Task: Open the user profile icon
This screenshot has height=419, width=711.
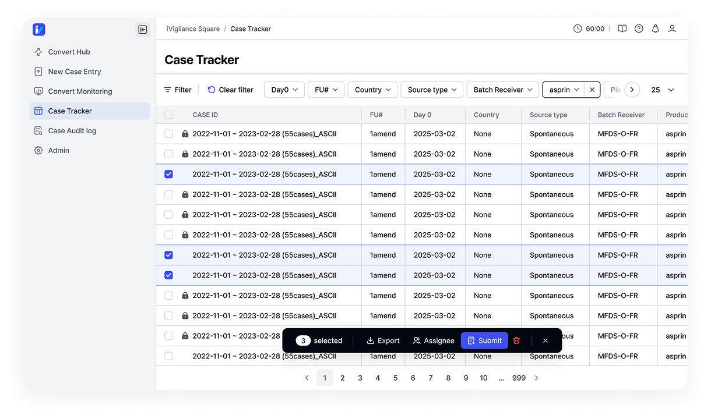Action: click(672, 29)
